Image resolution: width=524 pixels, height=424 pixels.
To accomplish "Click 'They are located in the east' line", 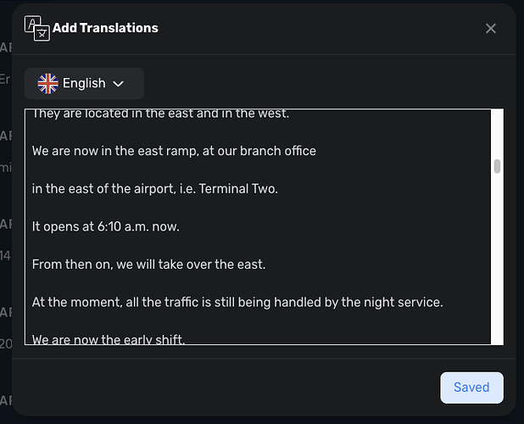I will (160, 114).
